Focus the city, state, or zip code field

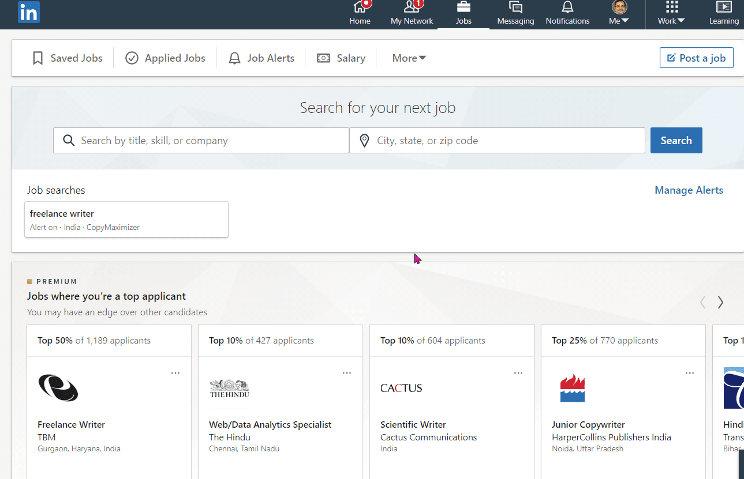497,141
